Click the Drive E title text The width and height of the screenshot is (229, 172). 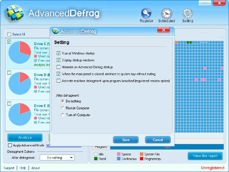pyautogui.click(x=42, y=106)
